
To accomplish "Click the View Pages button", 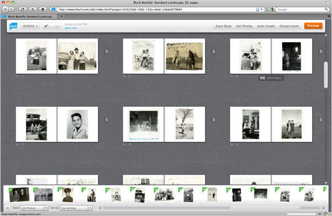I will coord(271,78).
